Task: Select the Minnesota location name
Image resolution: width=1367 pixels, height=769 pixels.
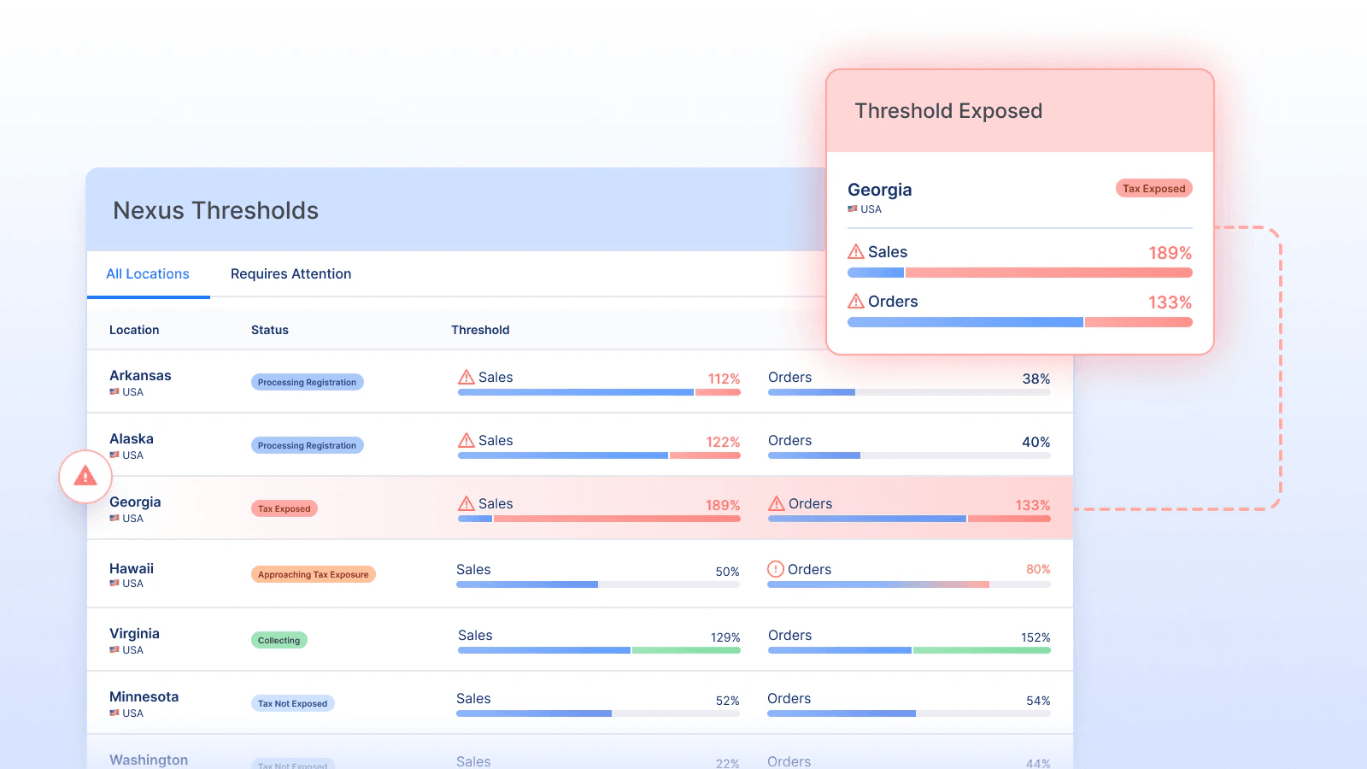Action: coord(144,696)
